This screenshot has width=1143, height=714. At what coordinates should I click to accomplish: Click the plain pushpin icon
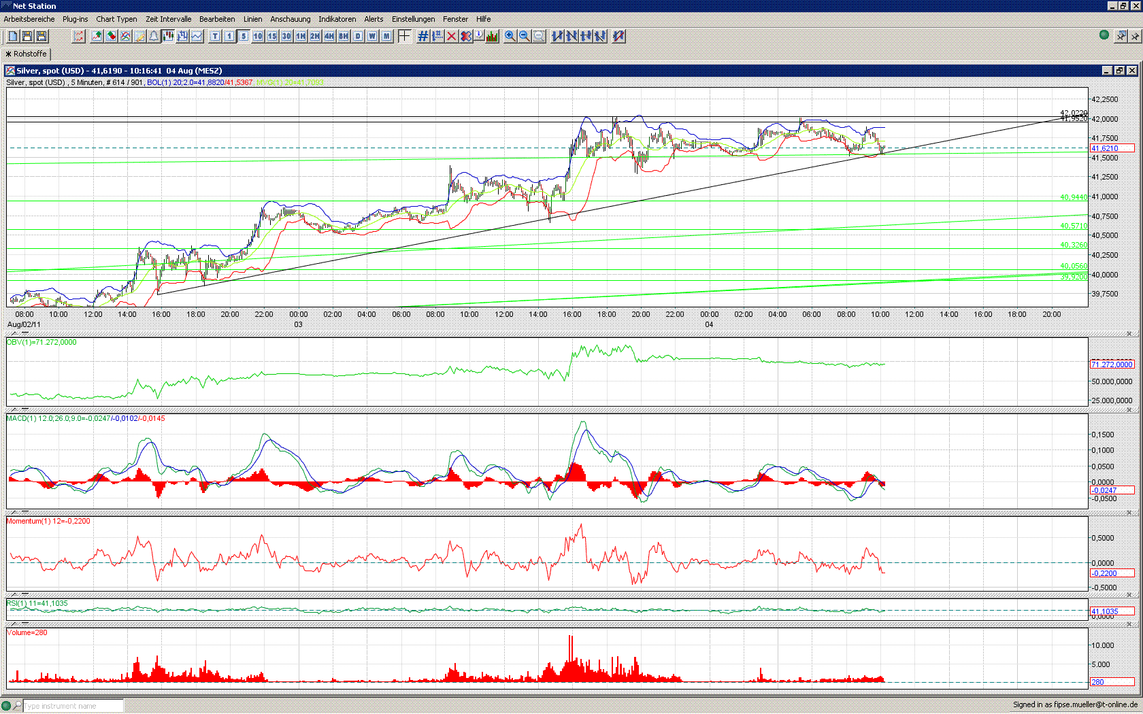click(x=1135, y=35)
